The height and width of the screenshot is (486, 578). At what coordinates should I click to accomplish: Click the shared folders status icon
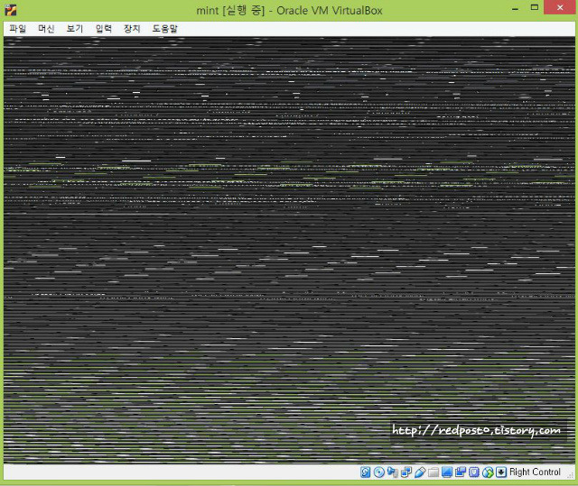pyautogui.click(x=433, y=472)
